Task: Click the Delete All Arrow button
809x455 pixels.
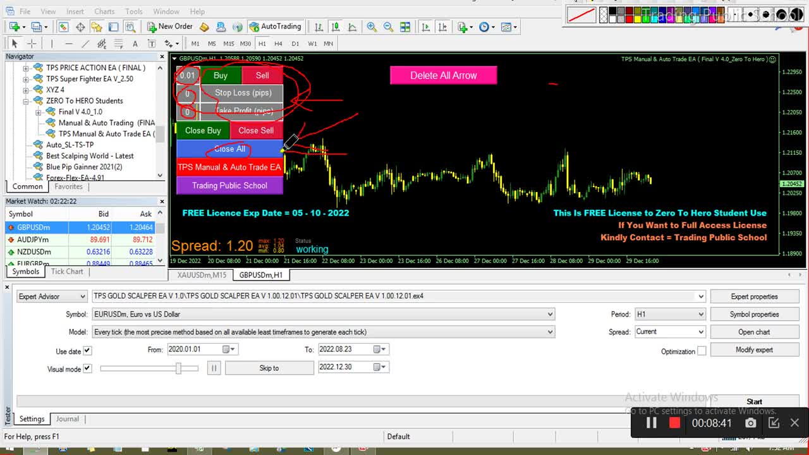Action: 443,75
